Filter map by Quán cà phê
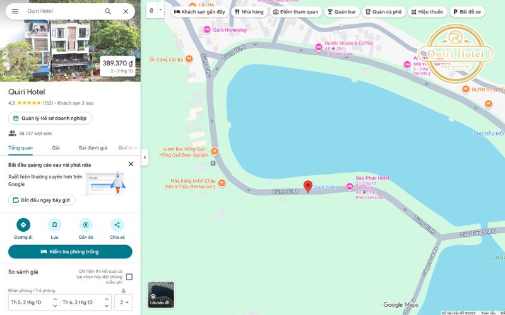This screenshot has width=505, height=315. [x=384, y=12]
